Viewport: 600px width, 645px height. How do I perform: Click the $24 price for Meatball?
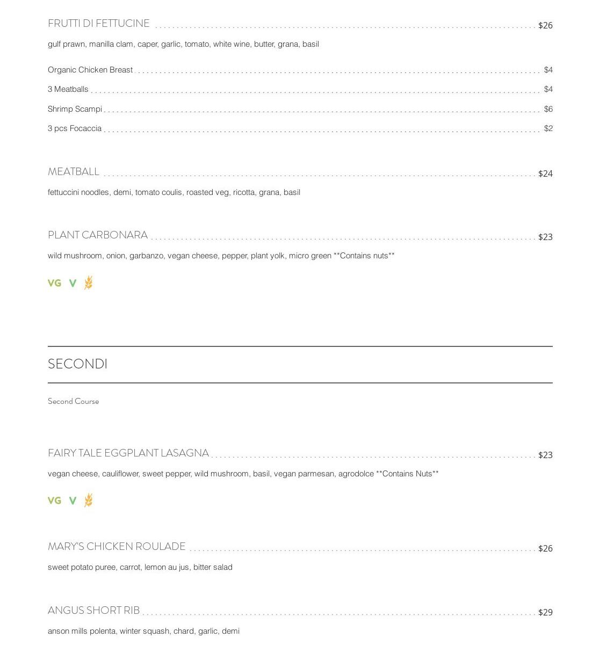pyautogui.click(x=545, y=173)
